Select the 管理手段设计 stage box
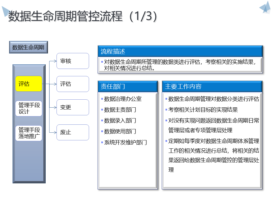This screenshot has height=205, width=274. click(29, 108)
